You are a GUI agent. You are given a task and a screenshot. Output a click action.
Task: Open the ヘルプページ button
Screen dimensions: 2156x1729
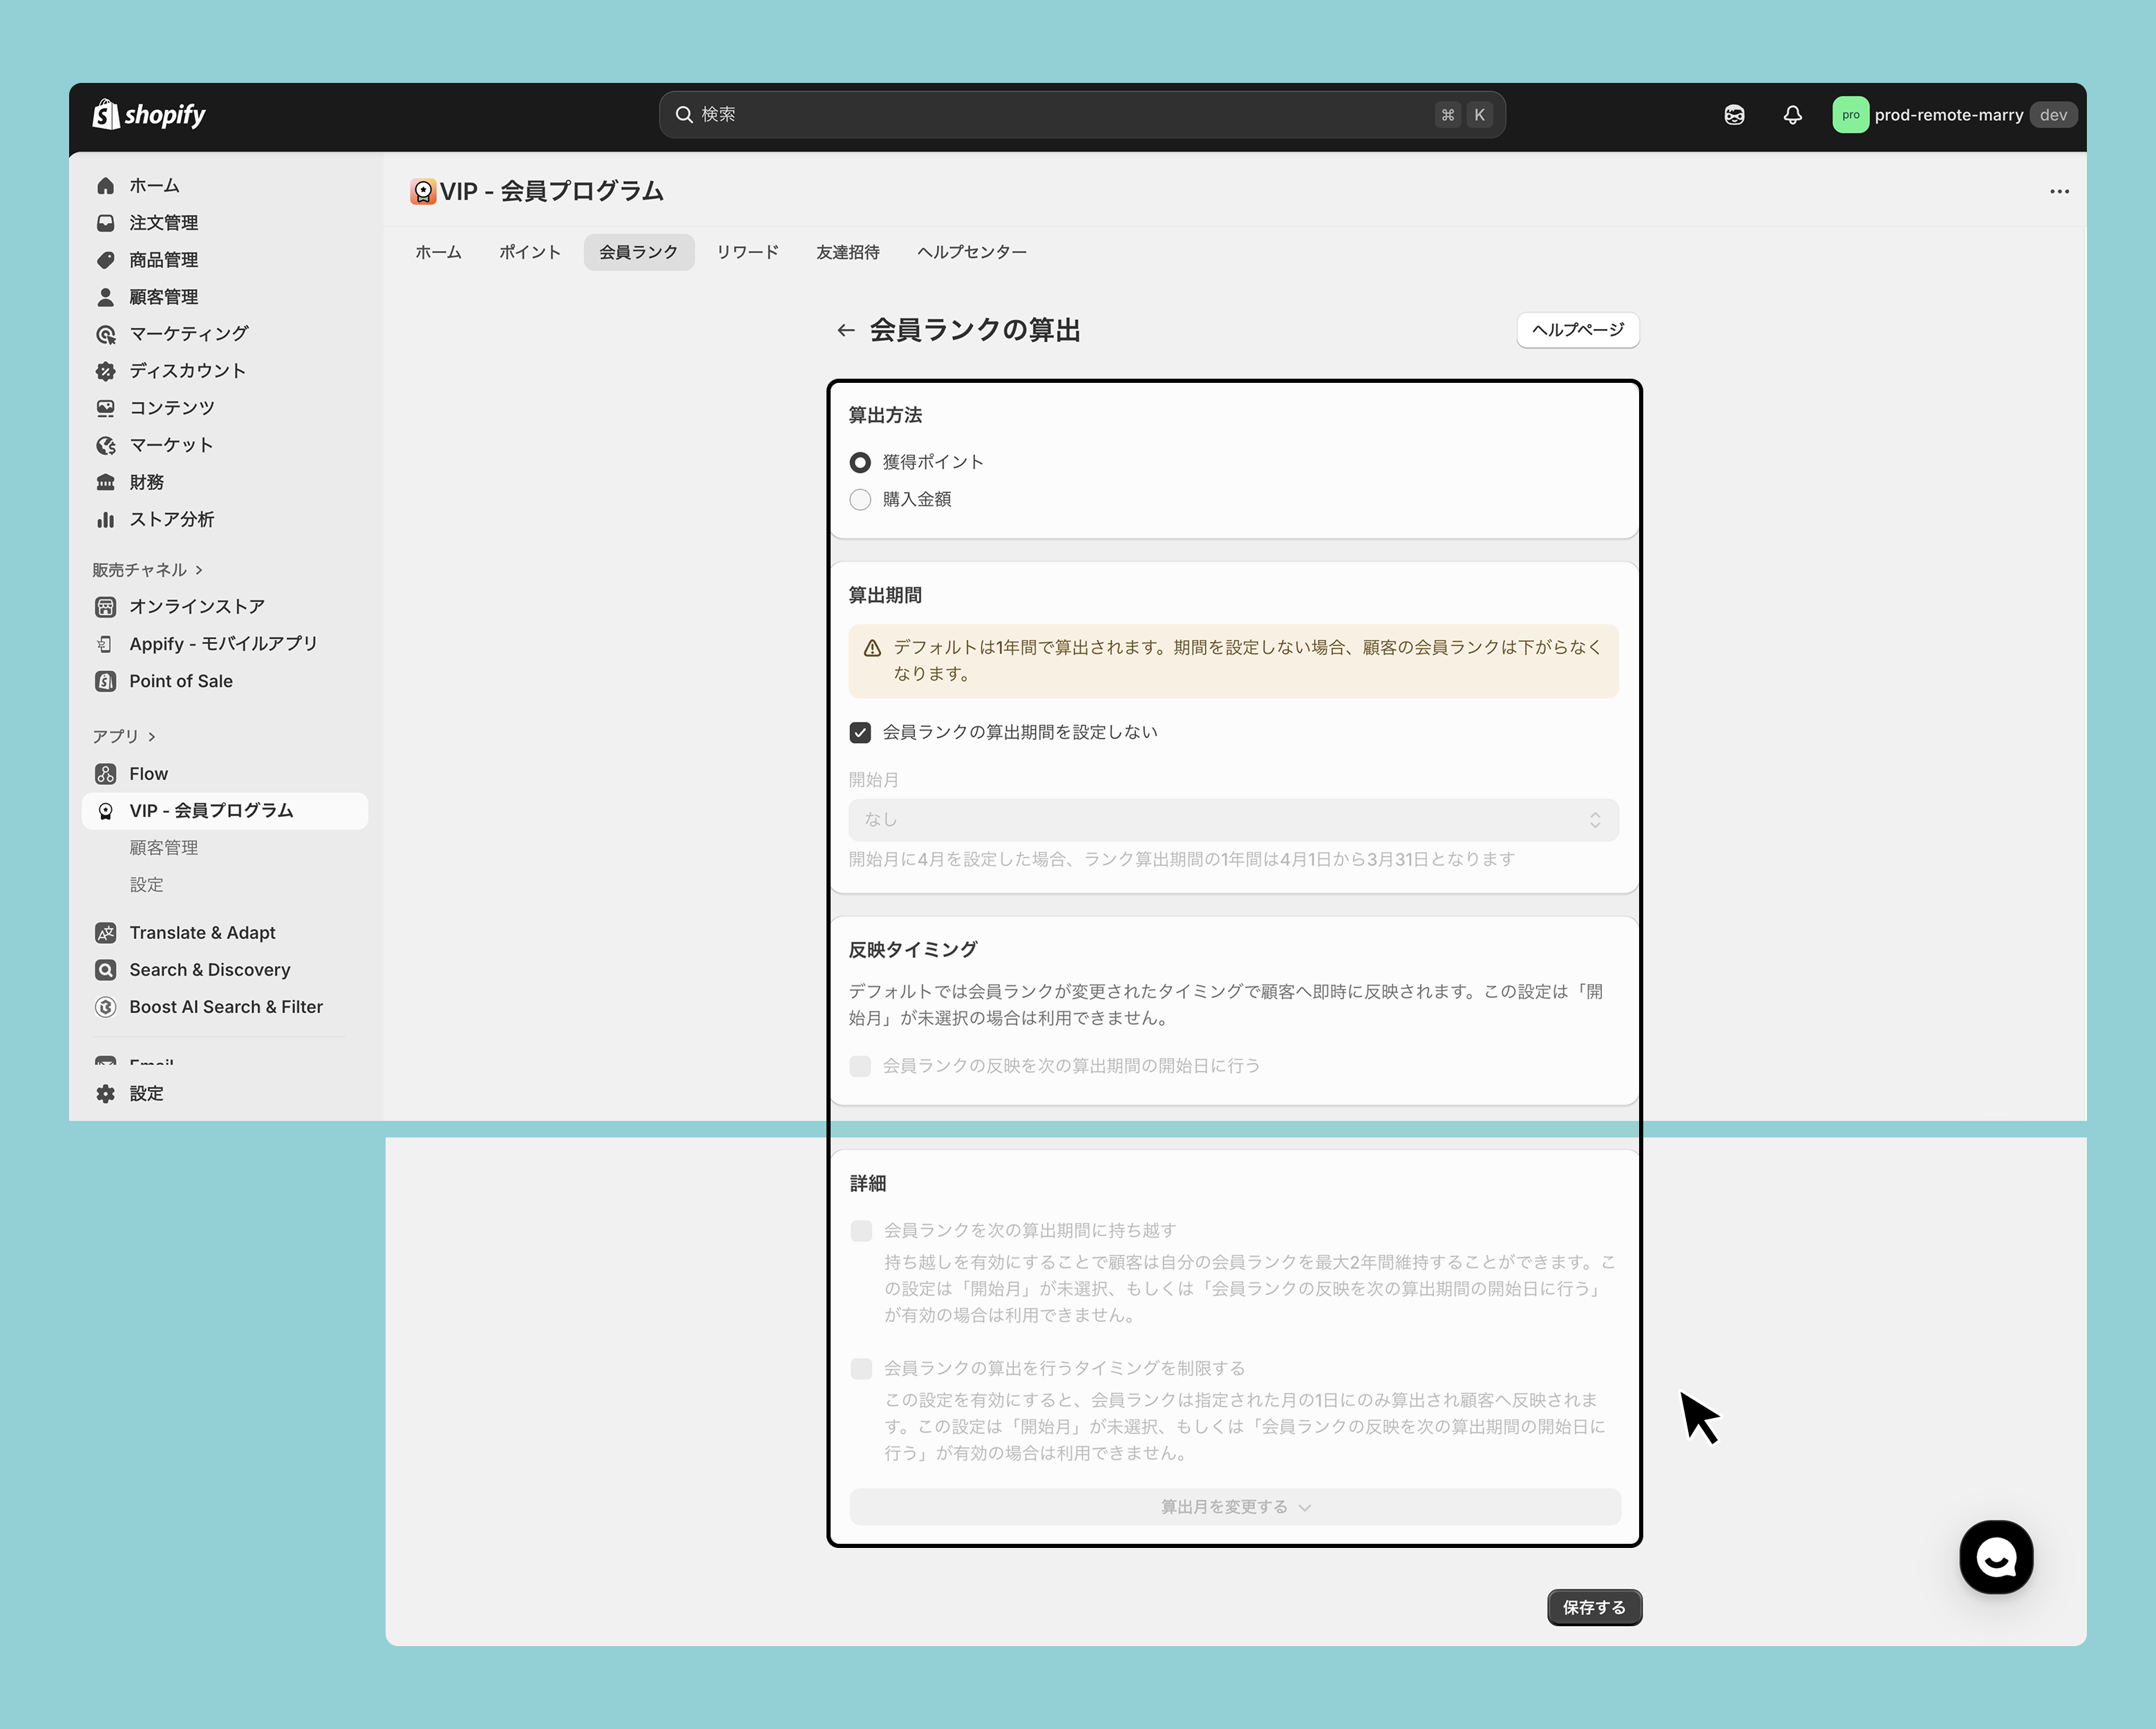pyautogui.click(x=1577, y=330)
